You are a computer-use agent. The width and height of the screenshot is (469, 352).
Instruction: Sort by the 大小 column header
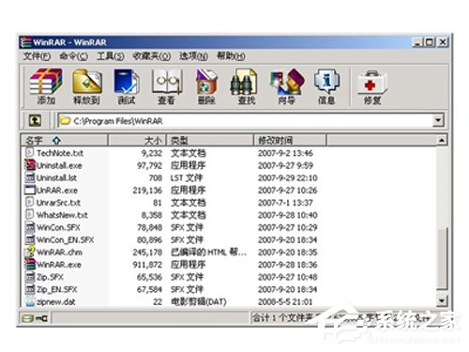coord(137,141)
